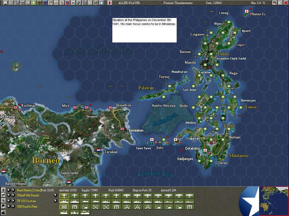
Task: Click the red aircraft on green background icon
Action: (x=39, y=3)
